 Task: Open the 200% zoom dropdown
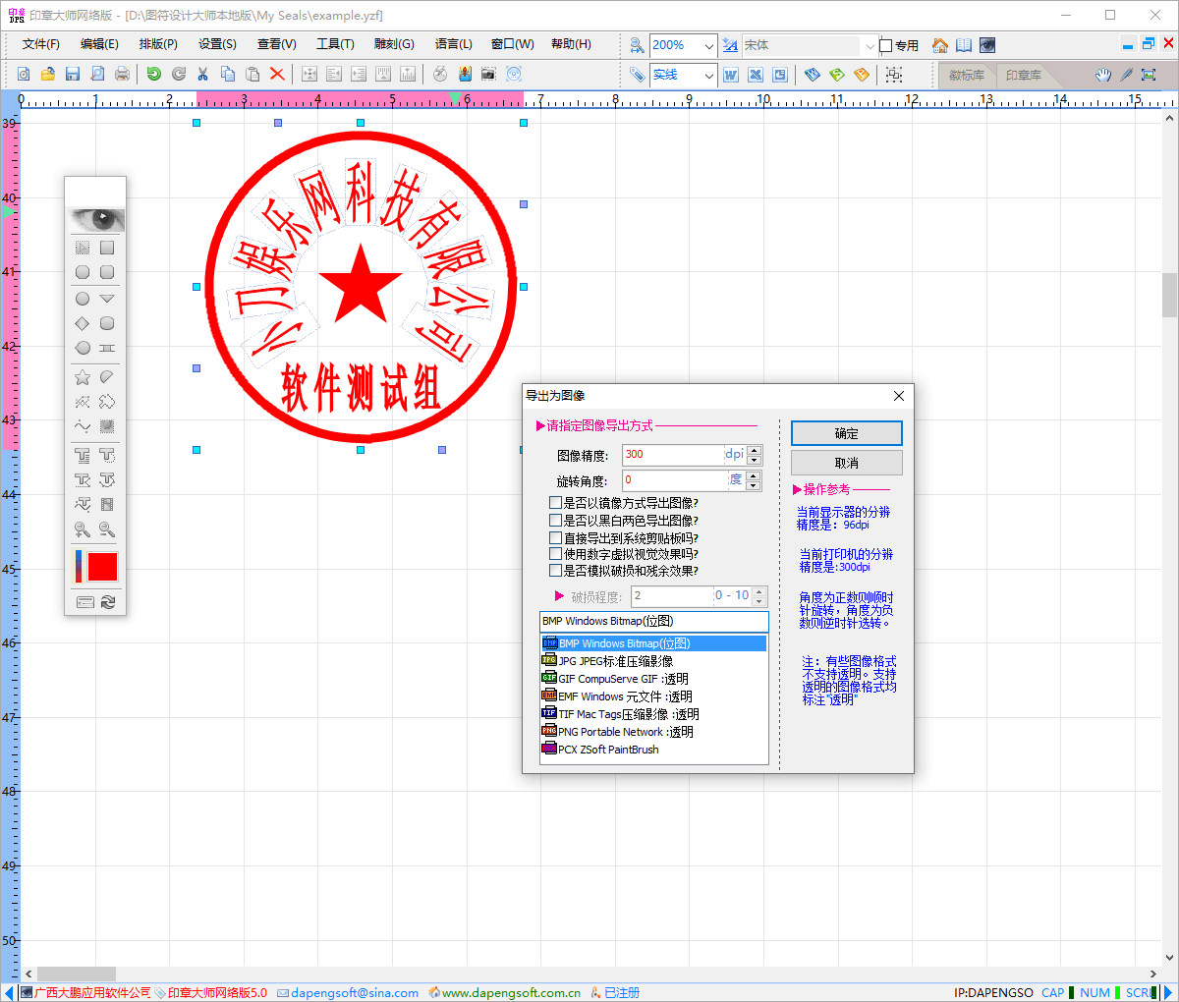click(708, 45)
